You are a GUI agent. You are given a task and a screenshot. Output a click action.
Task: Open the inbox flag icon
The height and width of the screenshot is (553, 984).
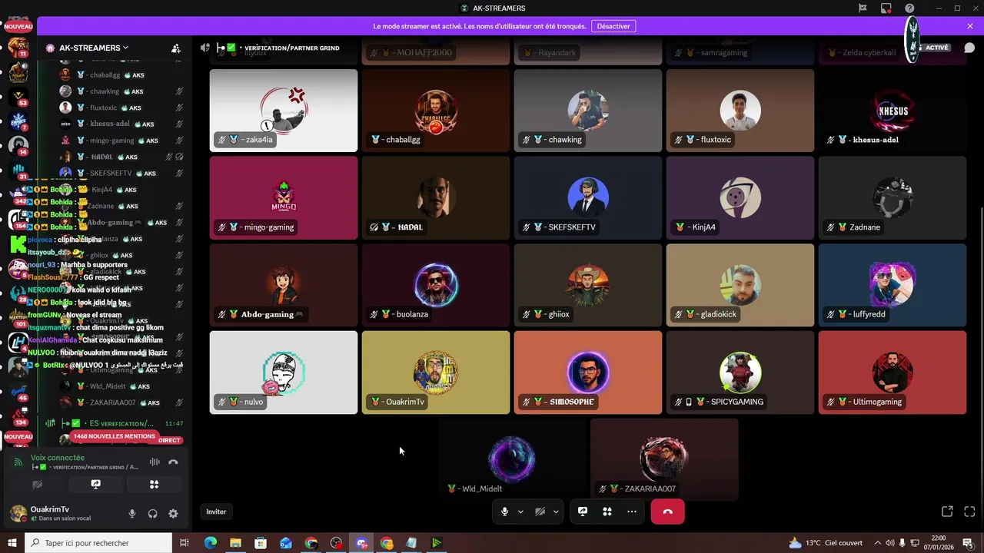(863, 8)
